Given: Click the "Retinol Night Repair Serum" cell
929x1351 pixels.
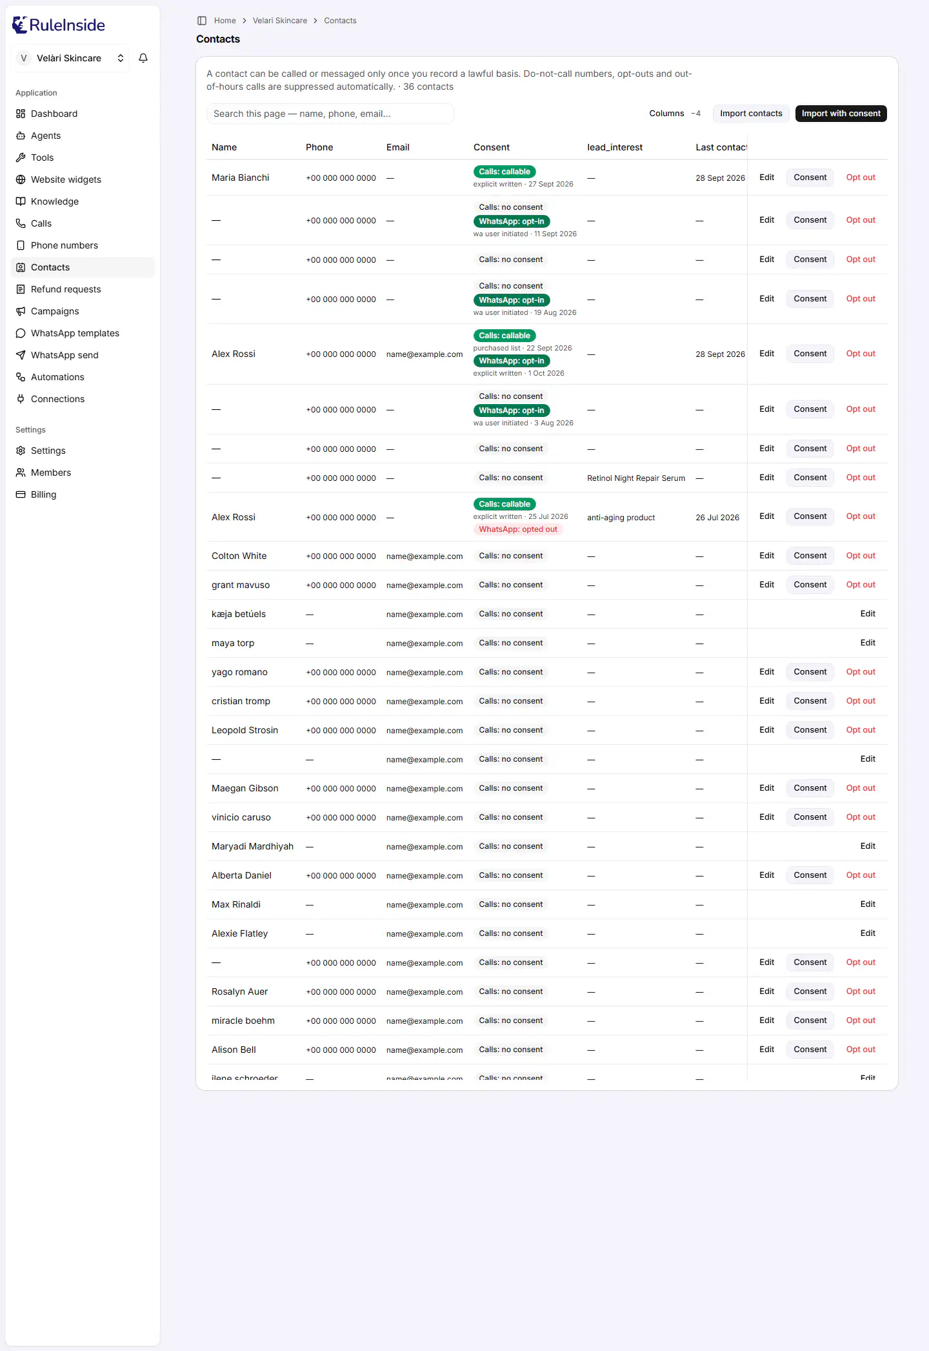Looking at the screenshot, I should 636,478.
